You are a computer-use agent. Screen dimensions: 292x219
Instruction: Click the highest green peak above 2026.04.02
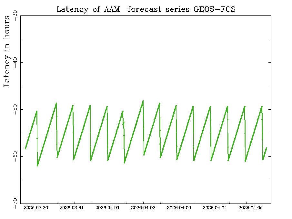pos(143,101)
